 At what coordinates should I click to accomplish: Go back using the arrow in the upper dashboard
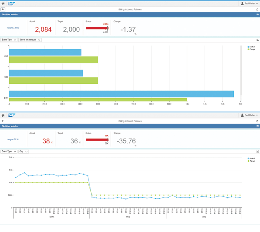(x=3, y=9)
